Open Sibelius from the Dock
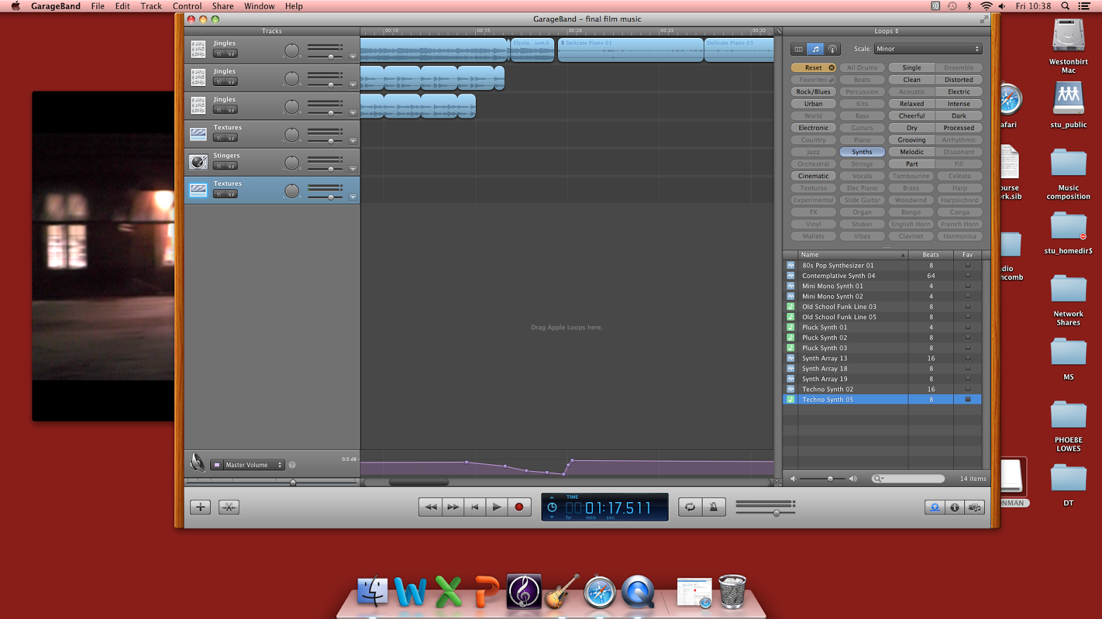This screenshot has width=1102, height=619. click(x=524, y=591)
